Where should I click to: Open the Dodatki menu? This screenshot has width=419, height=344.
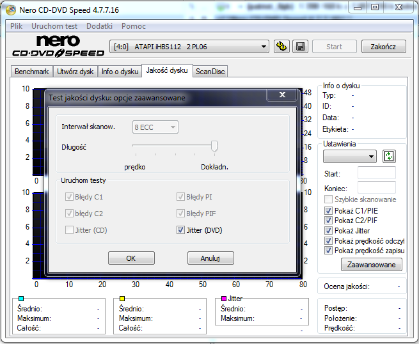pos(99,26)
